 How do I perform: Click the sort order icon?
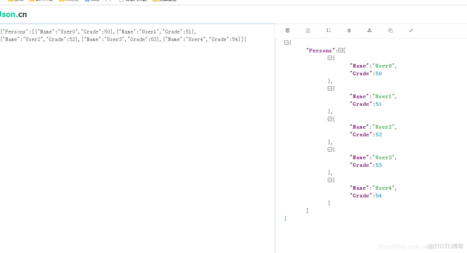(329, 30)
